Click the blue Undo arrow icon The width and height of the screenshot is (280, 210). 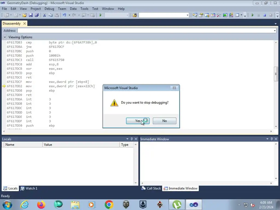(x=65, y=15)
